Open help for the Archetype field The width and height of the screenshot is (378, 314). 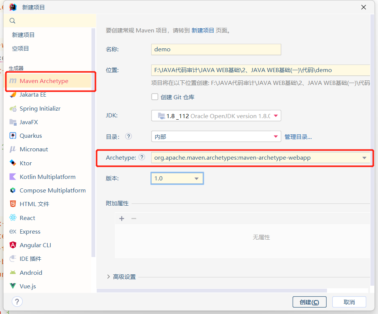(142, 157)
